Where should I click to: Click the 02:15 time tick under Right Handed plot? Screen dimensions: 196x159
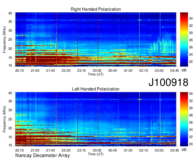(x=144, y=71)
